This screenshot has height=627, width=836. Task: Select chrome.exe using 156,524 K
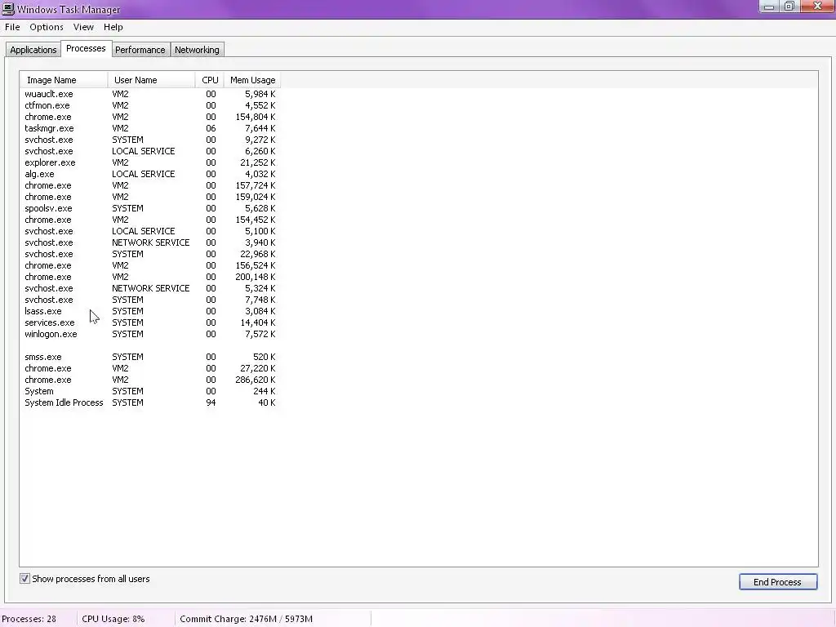(x=150, y=265)
